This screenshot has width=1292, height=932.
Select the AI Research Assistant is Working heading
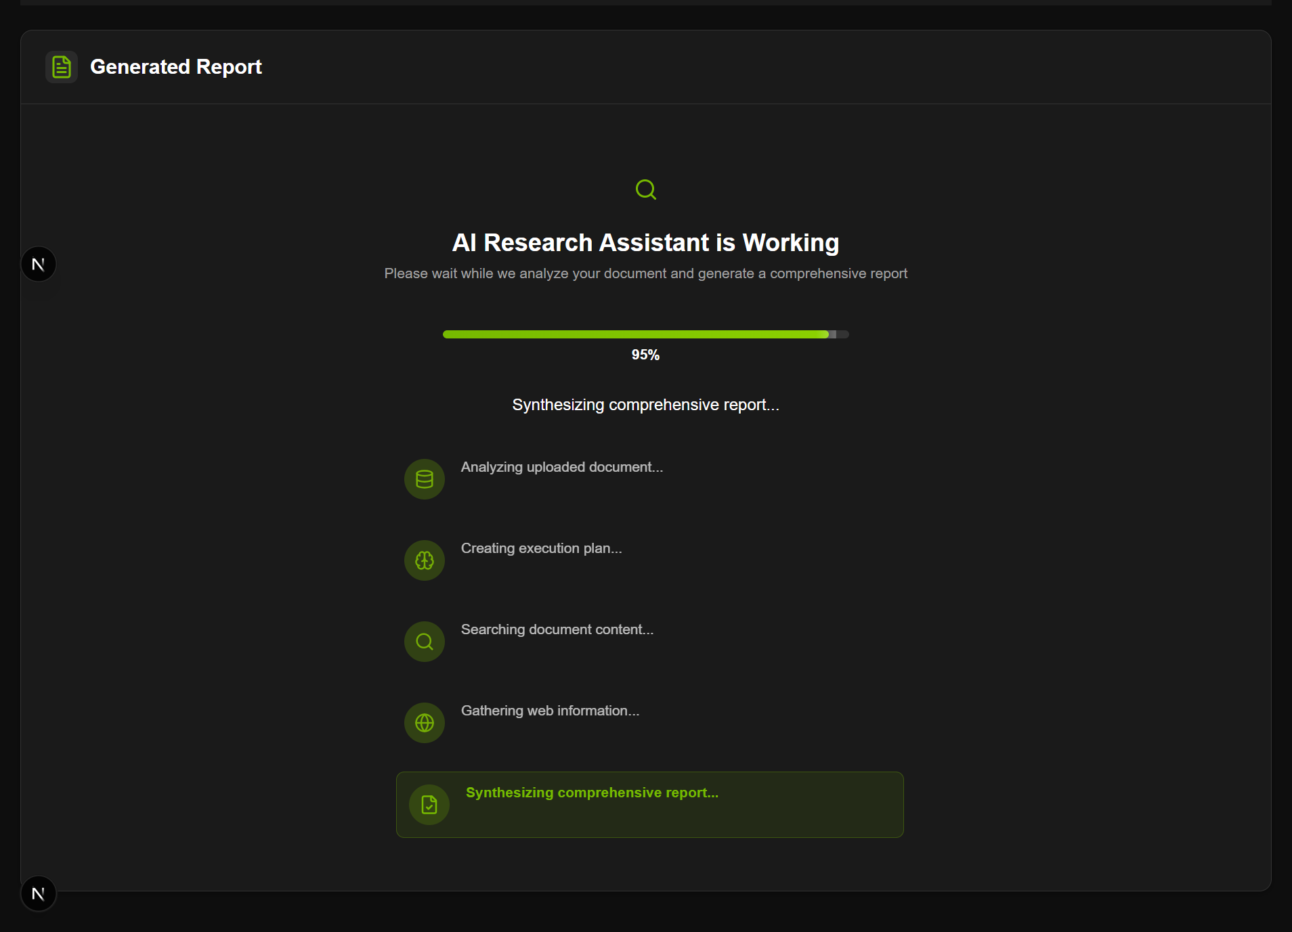(645, 242)
